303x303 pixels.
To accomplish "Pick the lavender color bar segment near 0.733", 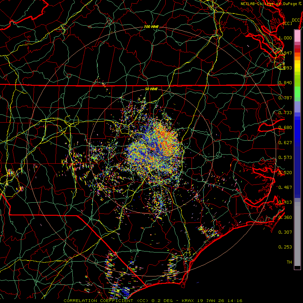I will click(297, 107).
